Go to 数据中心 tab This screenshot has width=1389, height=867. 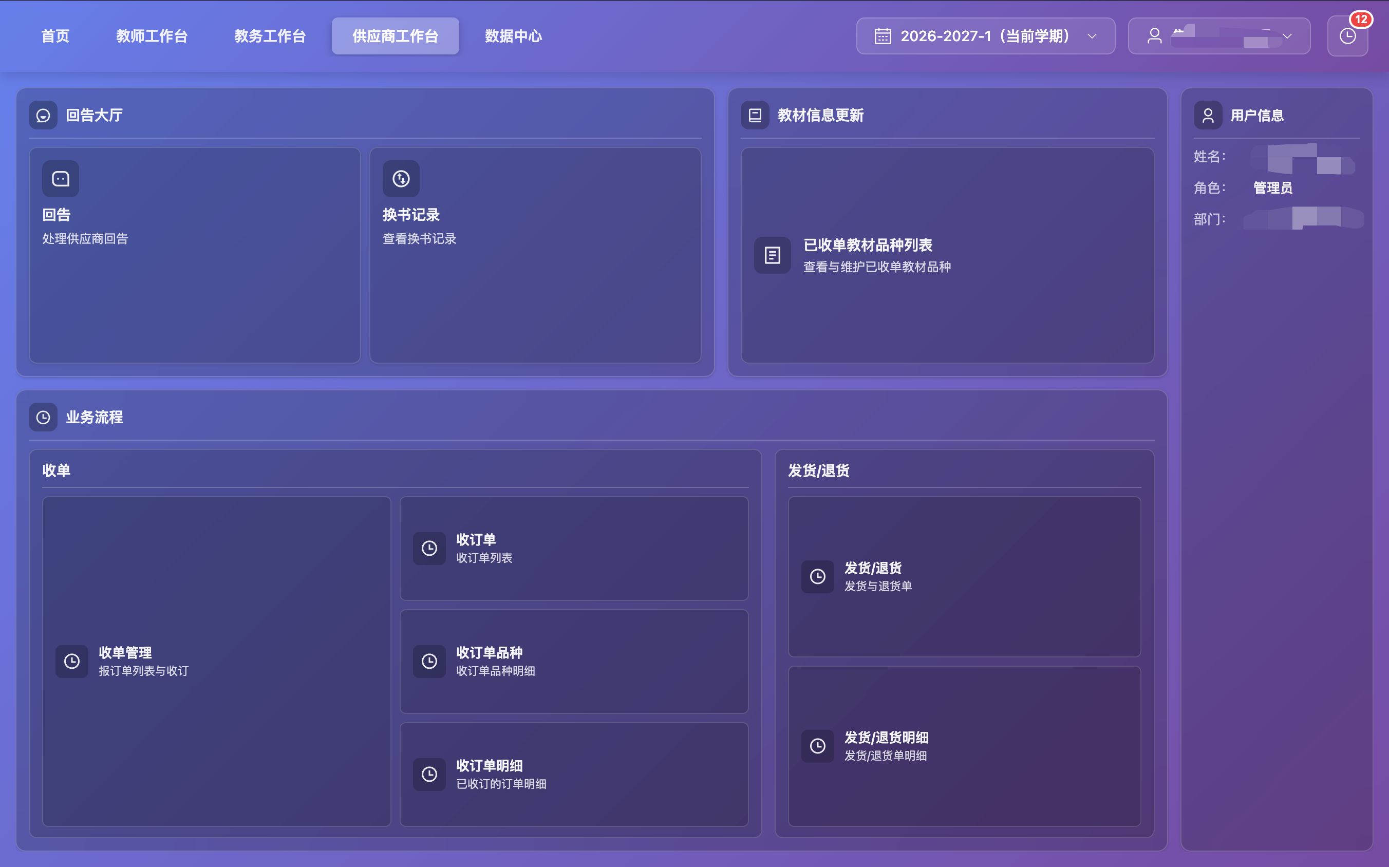point(513,36)
